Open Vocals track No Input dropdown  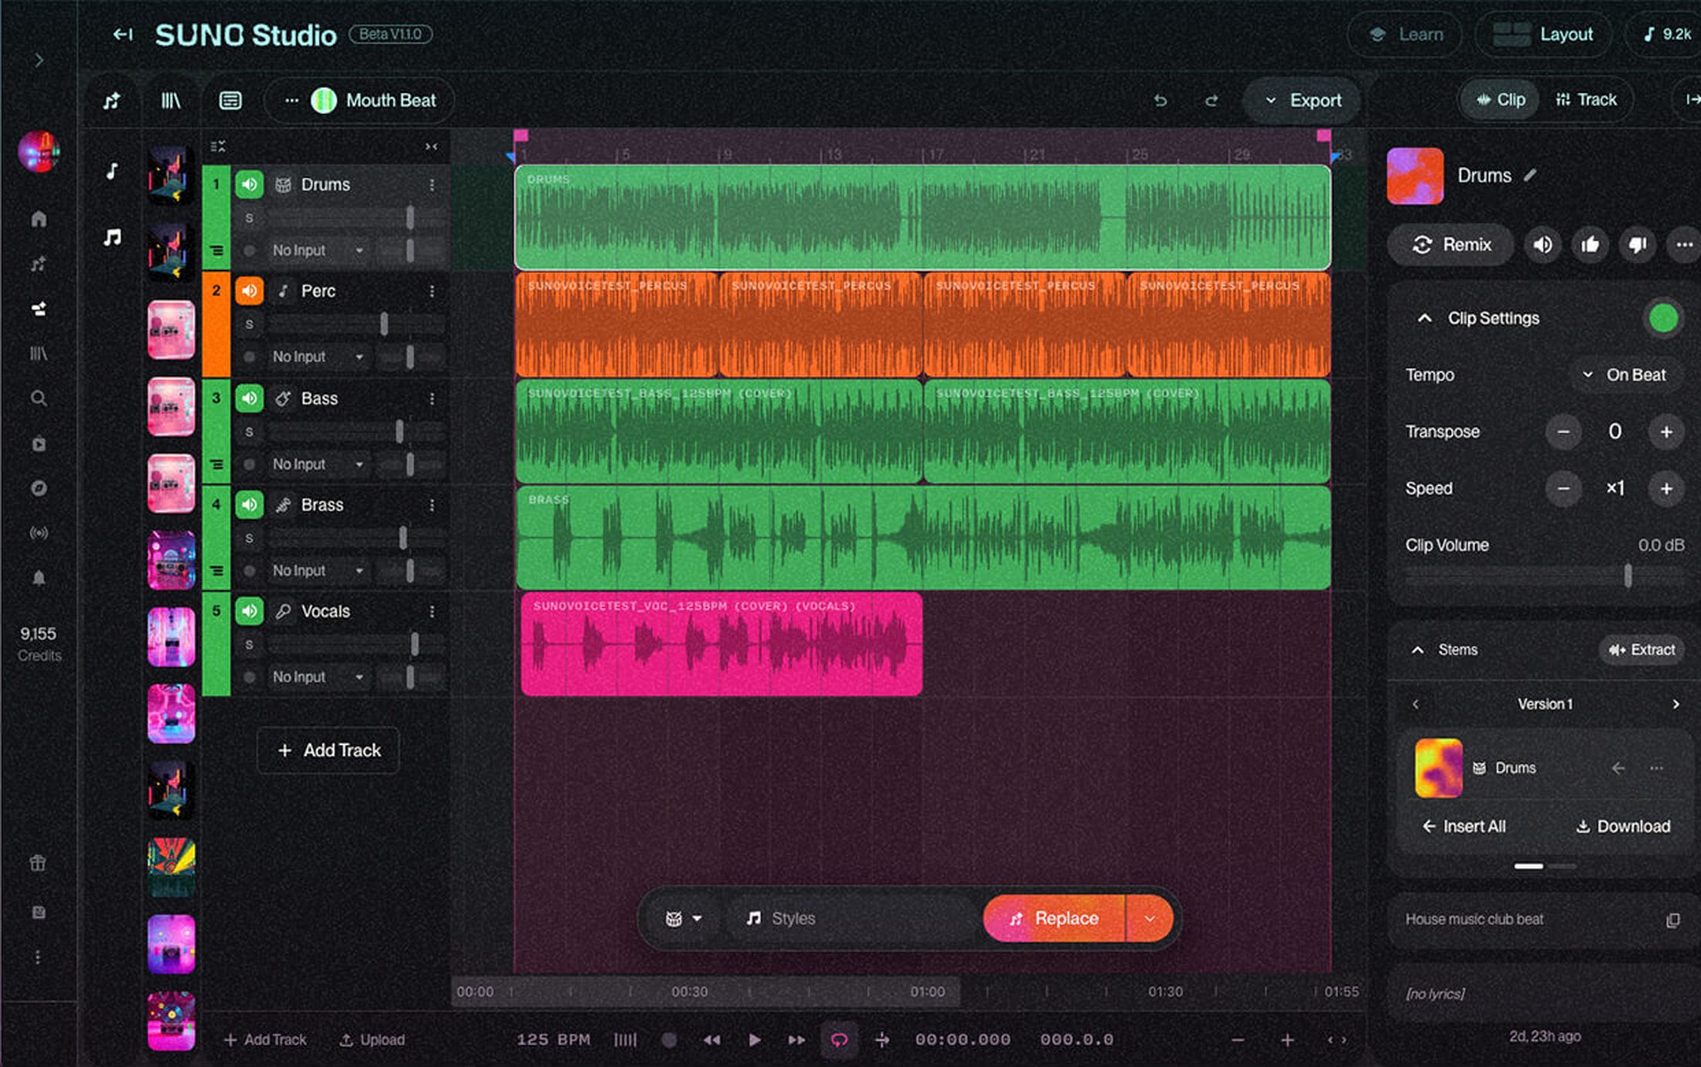click(x=318, y=677)
